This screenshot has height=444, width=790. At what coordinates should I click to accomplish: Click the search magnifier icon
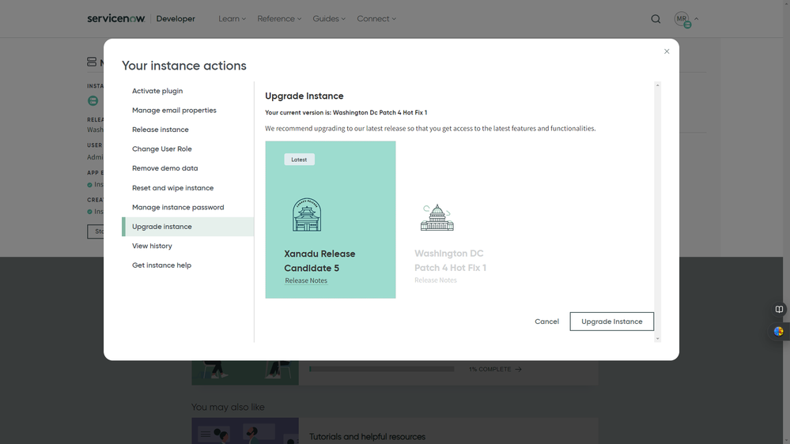pos(656,19)
